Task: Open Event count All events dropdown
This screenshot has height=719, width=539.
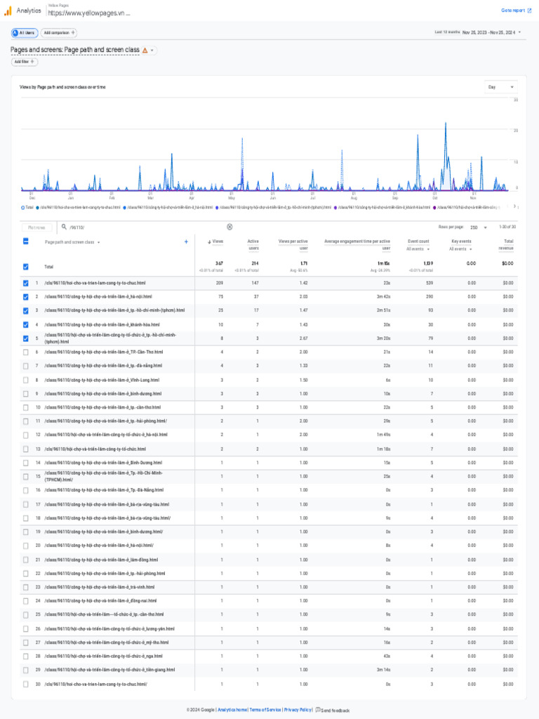Action: coord(418,249)
